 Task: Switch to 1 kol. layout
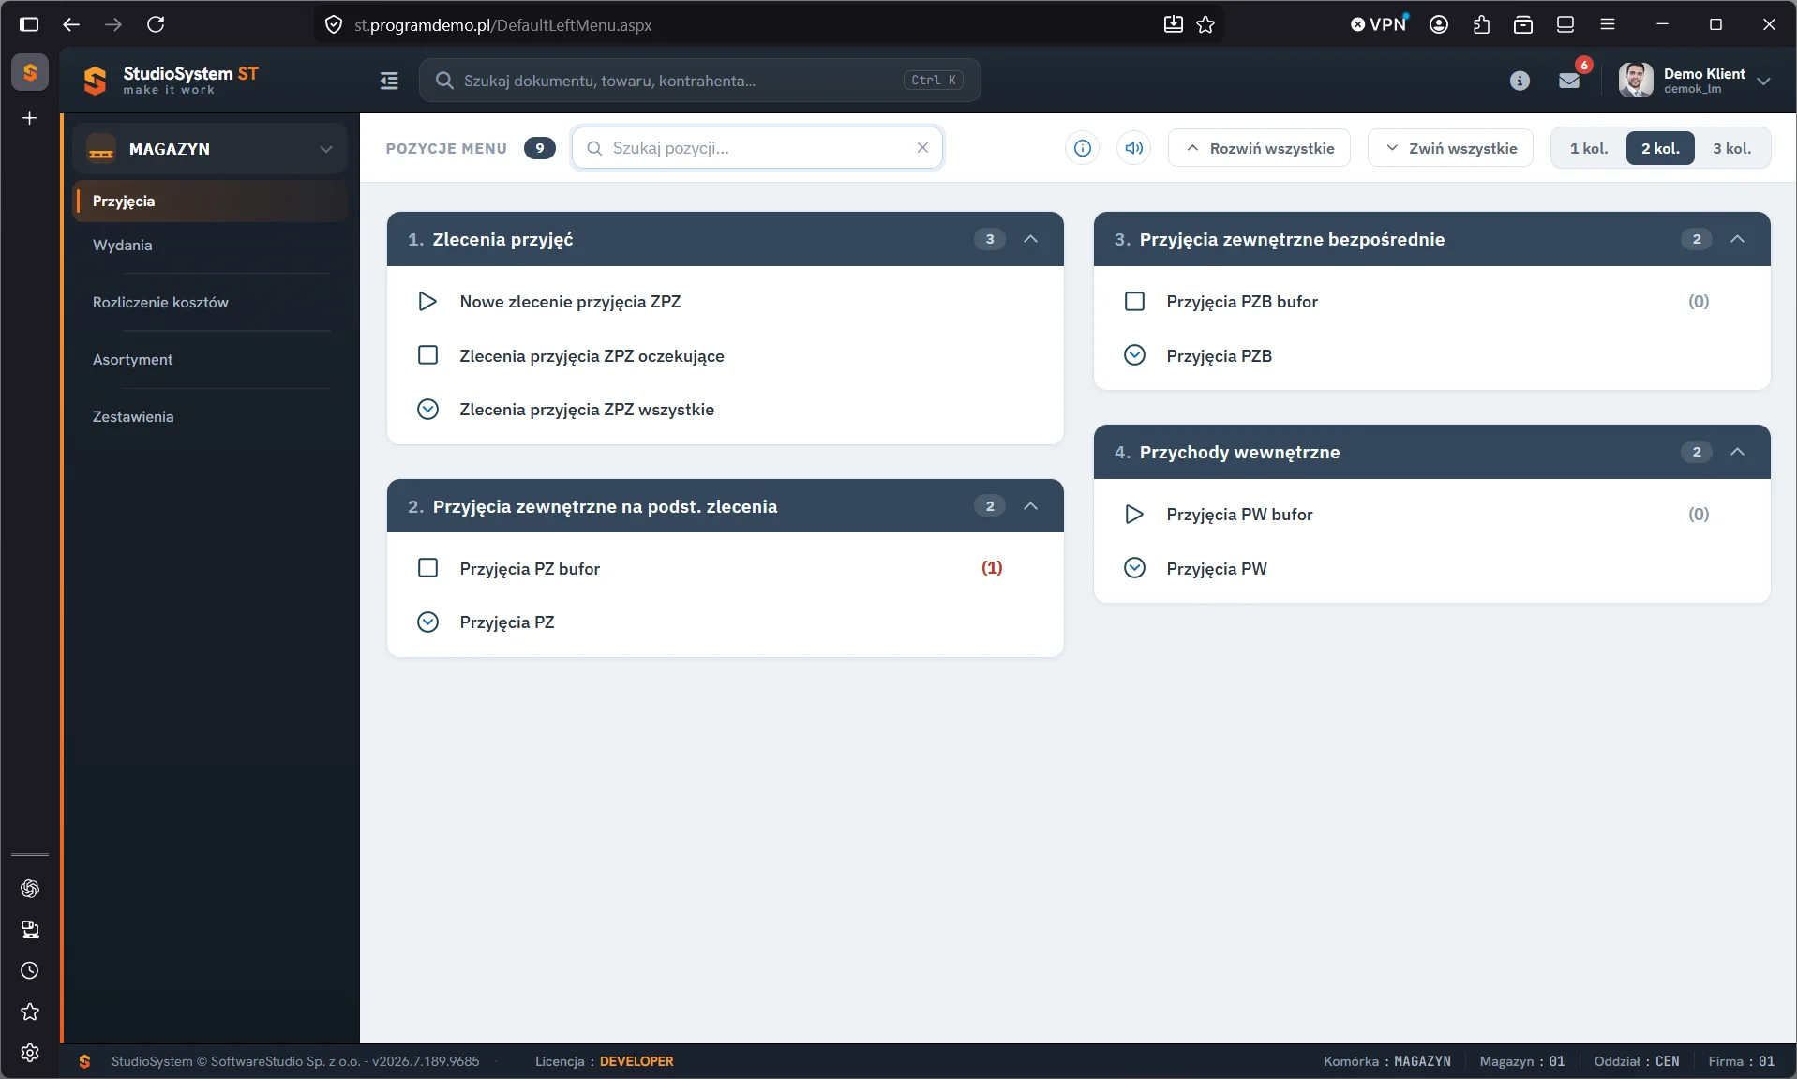tap(1589, 148)
